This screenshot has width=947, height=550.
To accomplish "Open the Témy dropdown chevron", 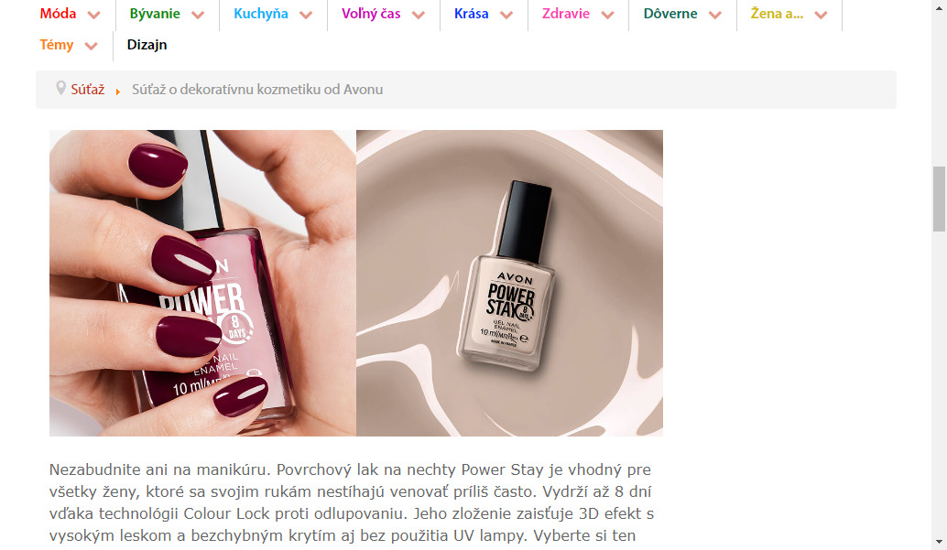I will [91, 47].
